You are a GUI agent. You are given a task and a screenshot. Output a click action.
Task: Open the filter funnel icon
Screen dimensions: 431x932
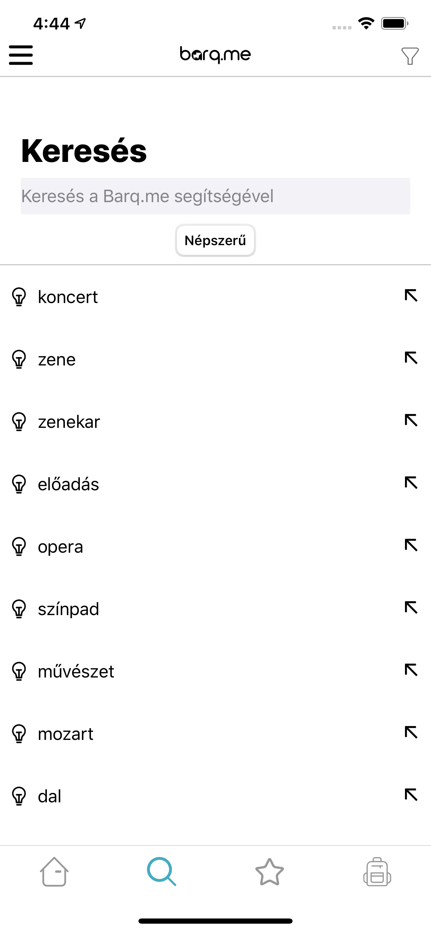(x=409, y=56)
